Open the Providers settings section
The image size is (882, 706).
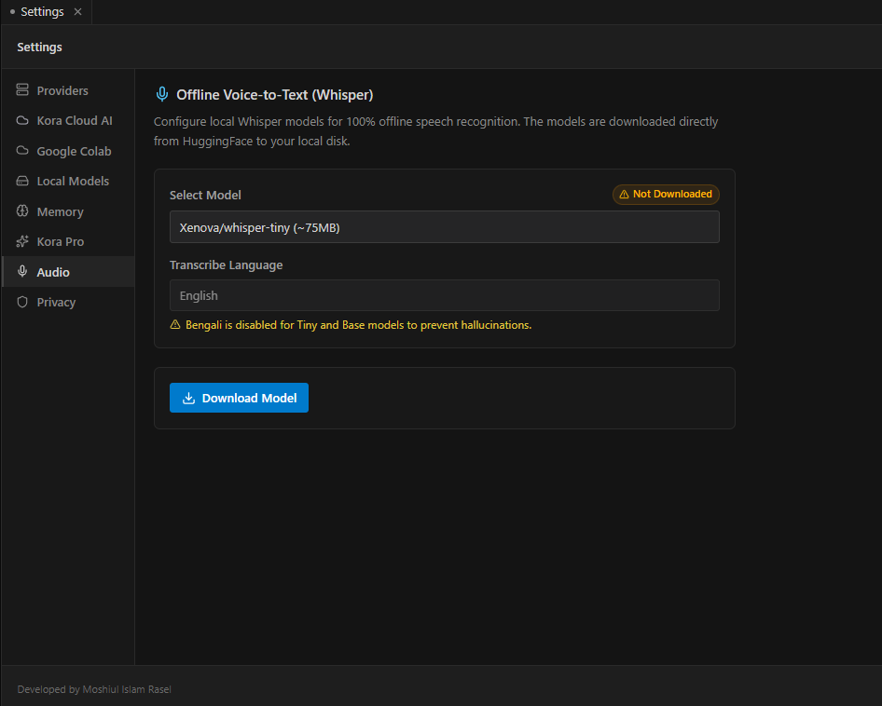[x=69, y=90]
